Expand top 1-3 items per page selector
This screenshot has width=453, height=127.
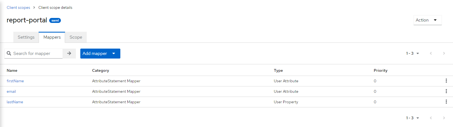tap(412, 53)
